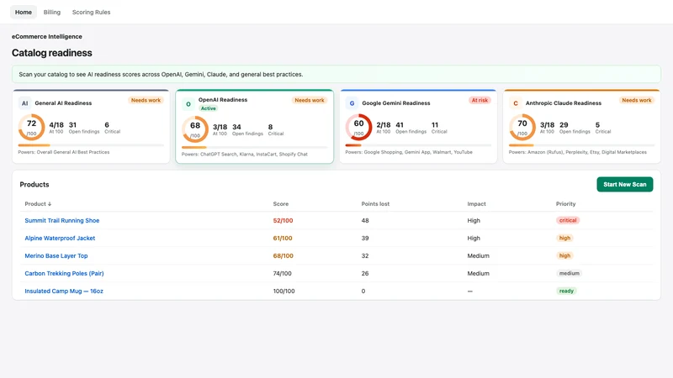Switch to the Billing tab

coord(52,12)
